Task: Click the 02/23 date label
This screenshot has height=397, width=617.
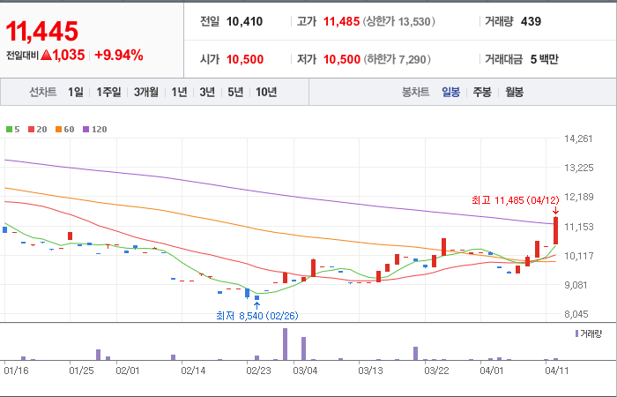Action: coord(258,371)
